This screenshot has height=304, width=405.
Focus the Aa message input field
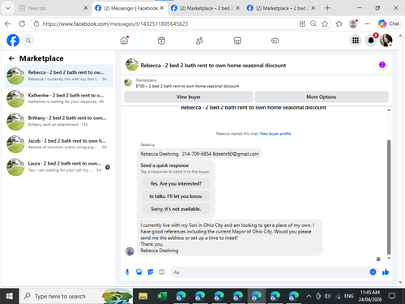click(270, 272)
